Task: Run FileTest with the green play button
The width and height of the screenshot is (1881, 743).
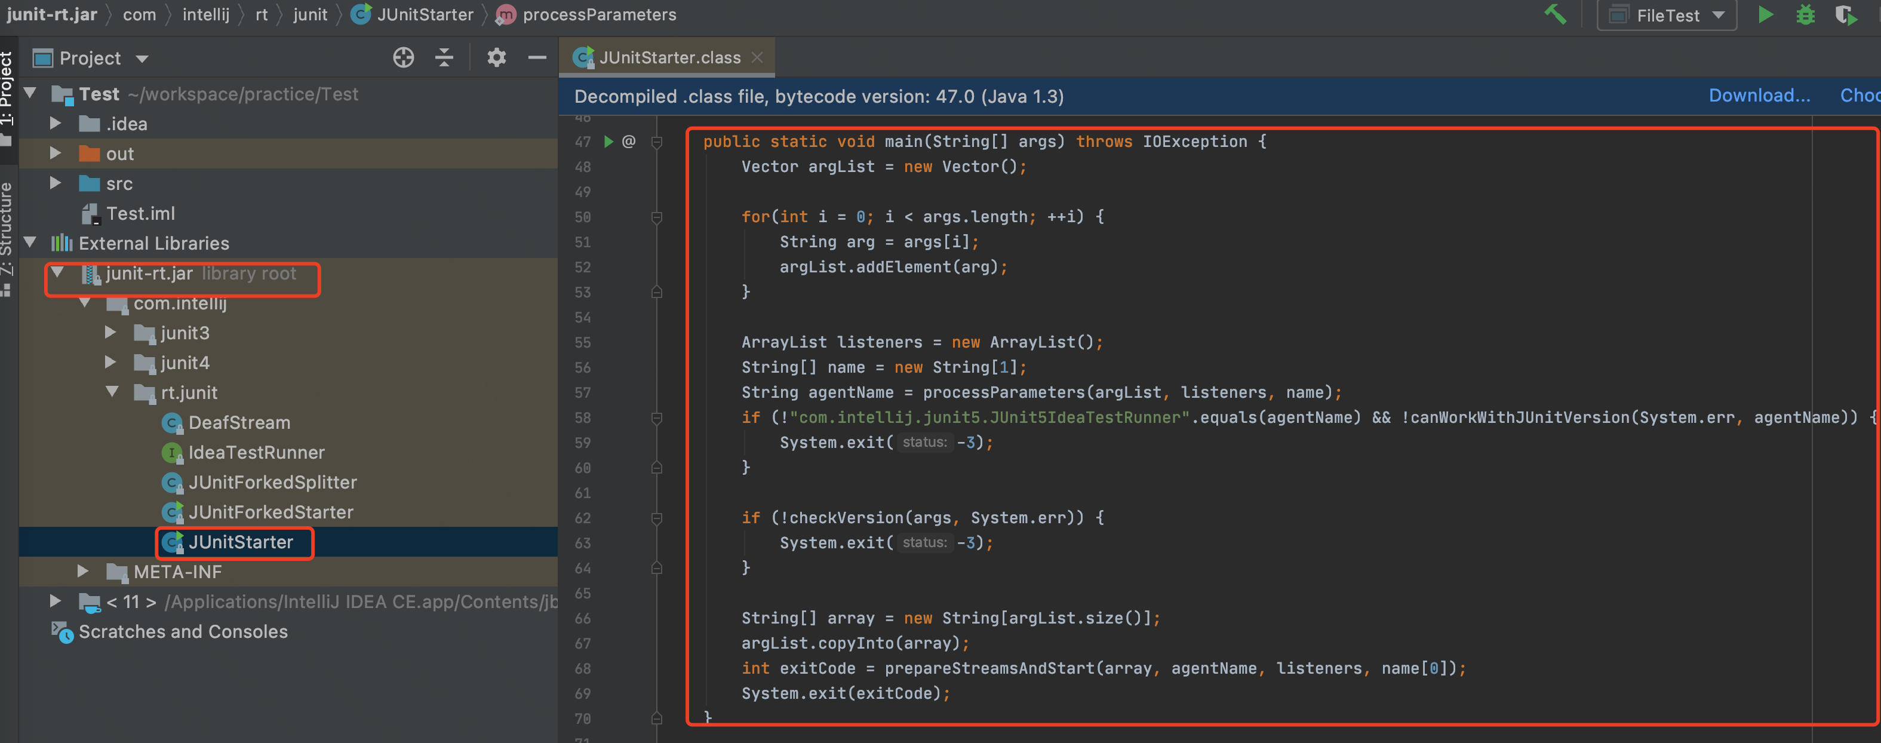Action: click(1766, 14)
